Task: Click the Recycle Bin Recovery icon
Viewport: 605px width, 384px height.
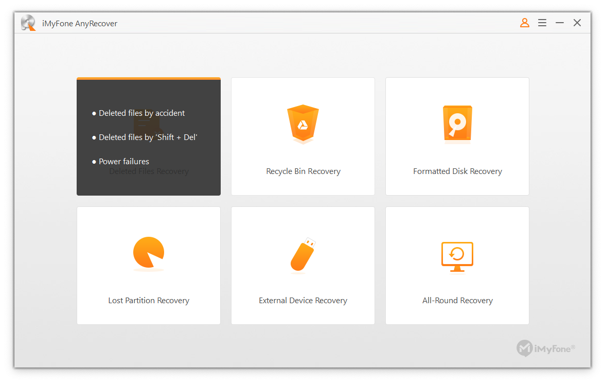Action: pos(303,124)
